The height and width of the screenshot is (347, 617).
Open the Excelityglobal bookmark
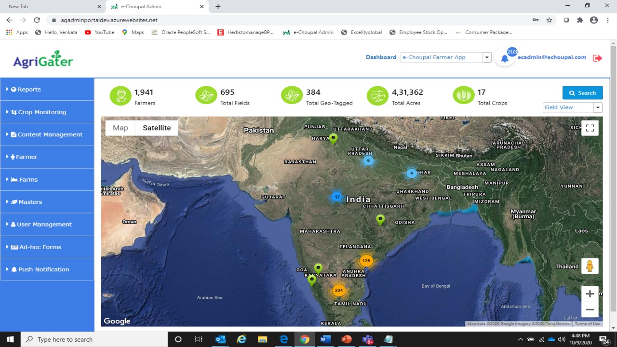click(361, 32)
